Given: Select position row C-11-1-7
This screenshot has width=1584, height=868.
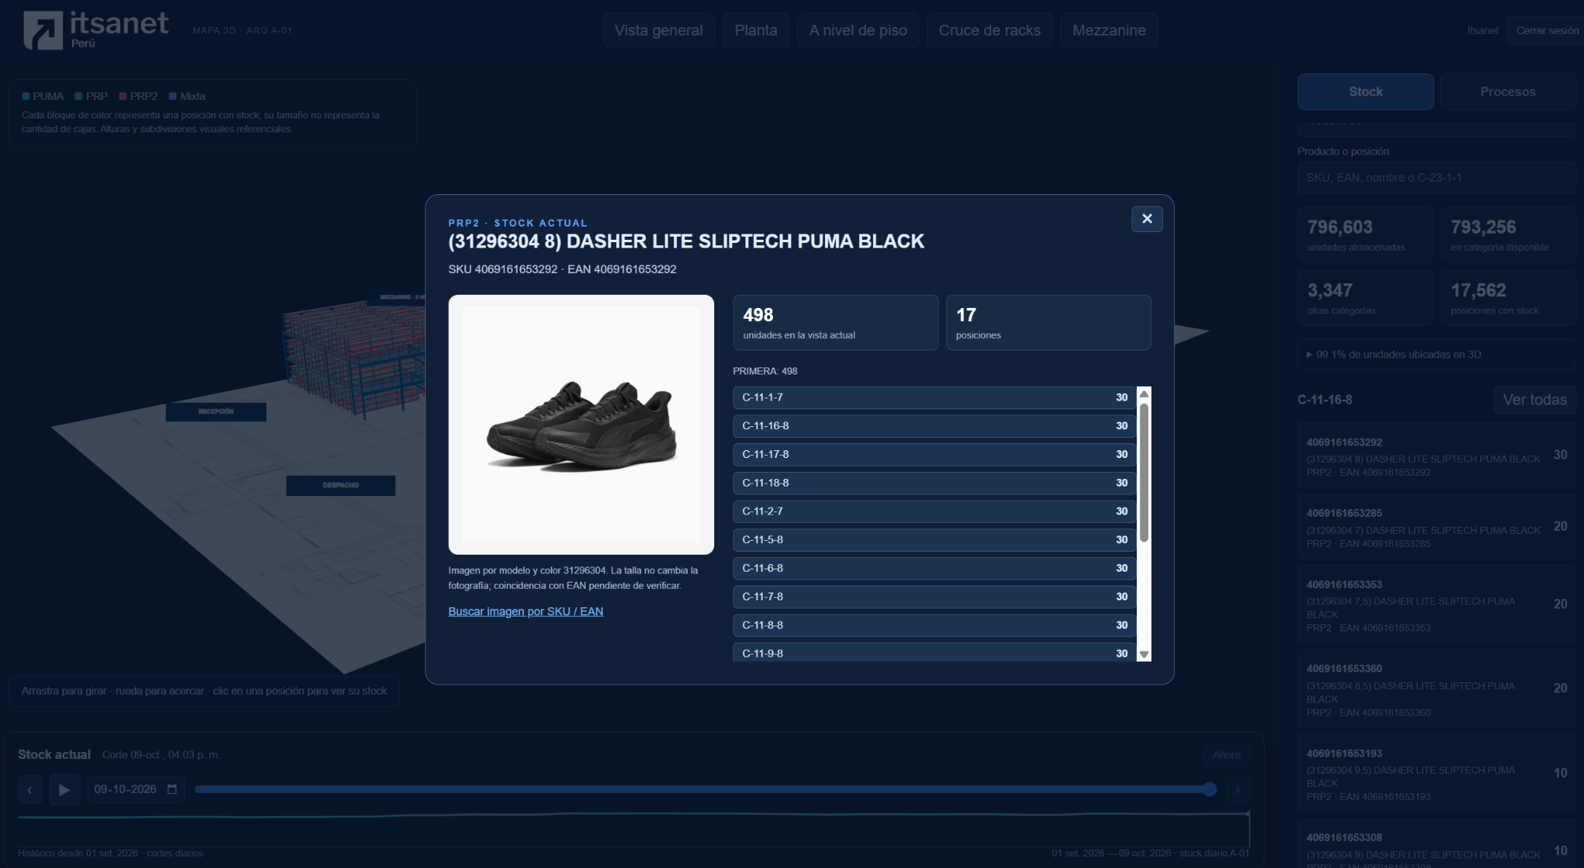Looking at the screenshot, I should click(934, 398).
